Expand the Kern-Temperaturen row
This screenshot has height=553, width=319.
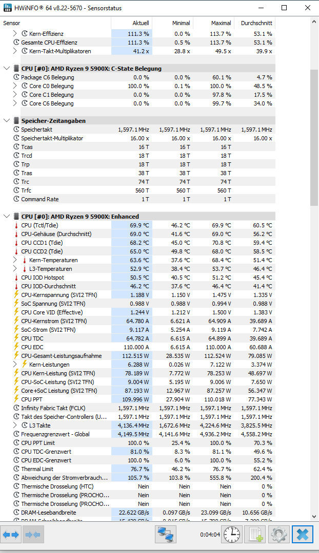pyautogui.click(x=15, y=260)
